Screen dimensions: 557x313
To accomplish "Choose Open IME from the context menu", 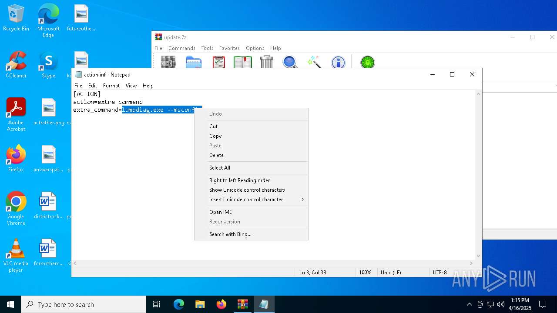I will pos(252,212).
